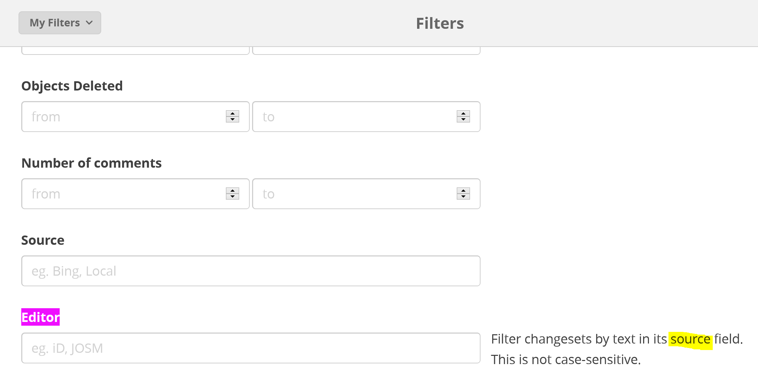Decrement the Objects Deleted 'to' value
This screenshot has height=385, width=758.
click(463, 120)
